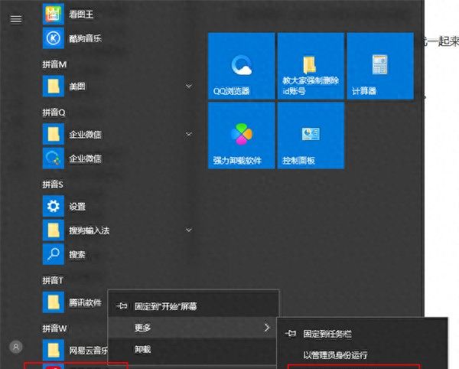Viewport: 459px width, 369px height.
Task: Open the user account avatar icon
Action: click(x=16, y=347)
